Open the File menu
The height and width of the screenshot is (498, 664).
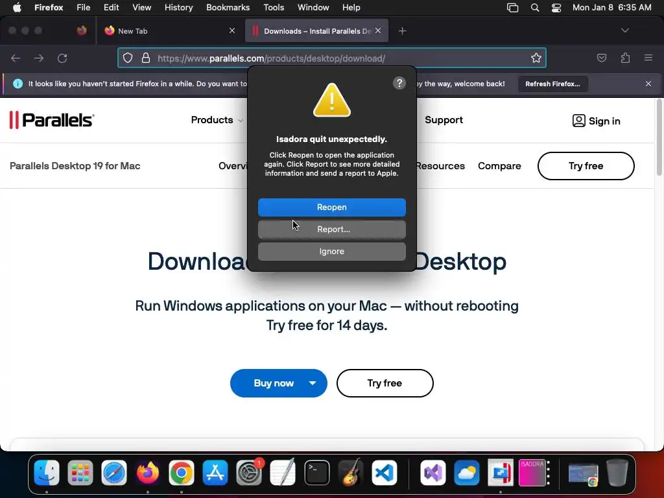83,7
